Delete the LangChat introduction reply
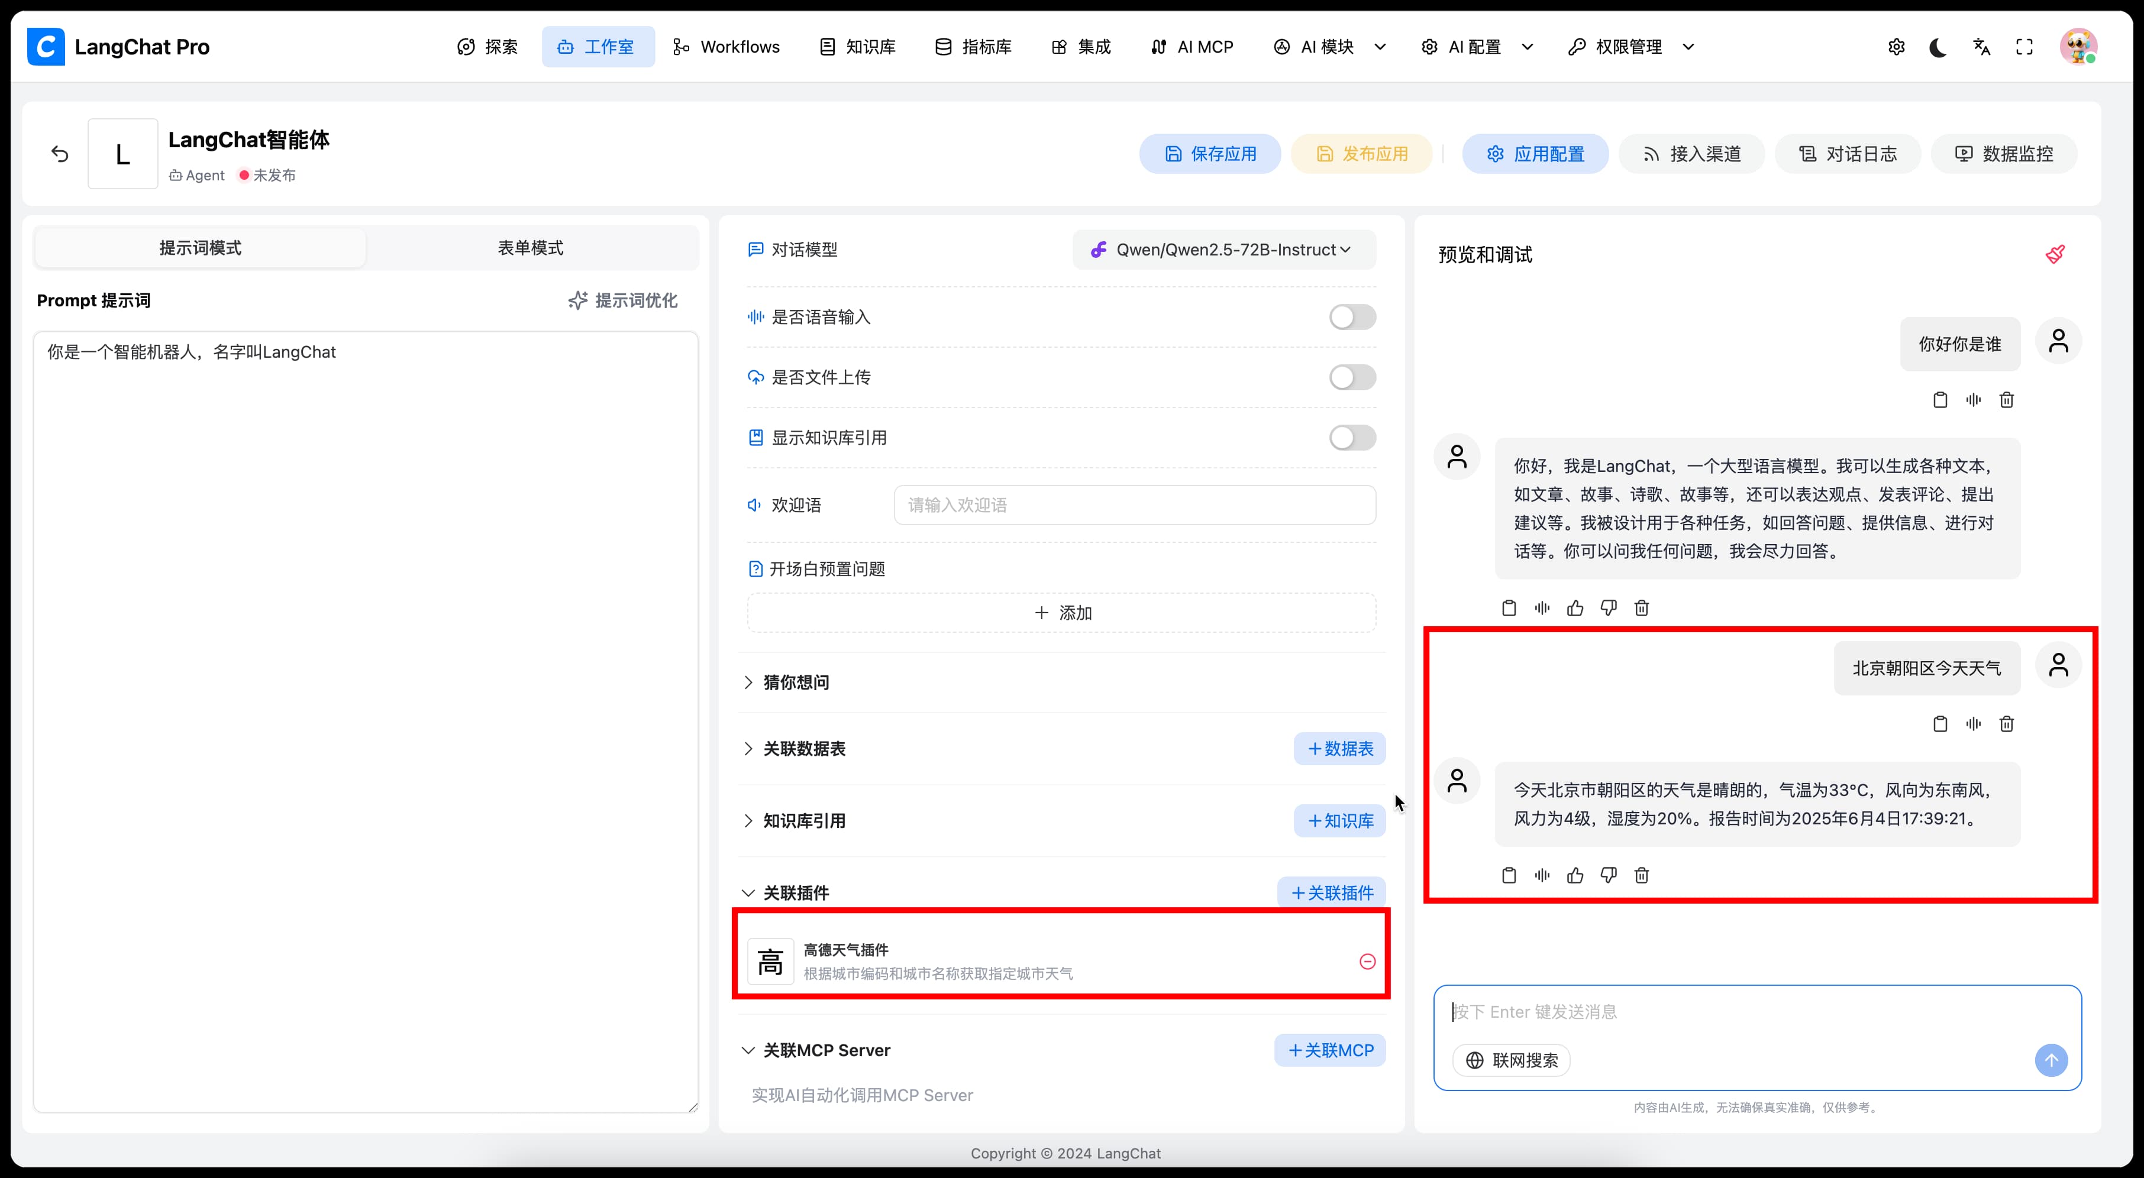 (1641, 608)
